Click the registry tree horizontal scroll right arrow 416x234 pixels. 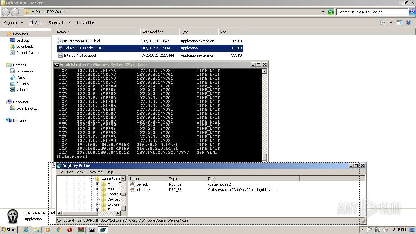click(118, 214)
